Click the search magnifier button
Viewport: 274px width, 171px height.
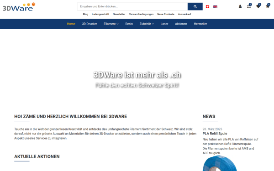tap(195, 6)
